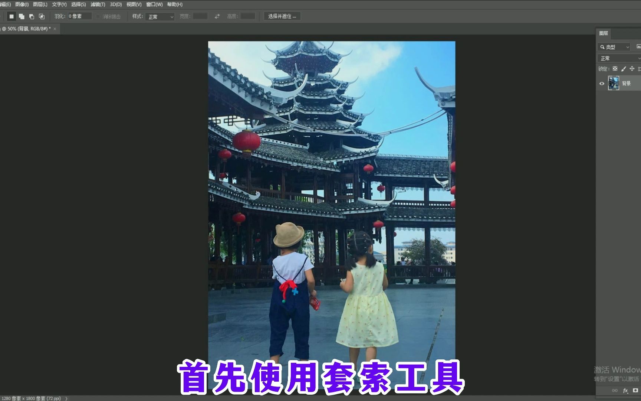641x401 pixels.
Task: Select the add to selection icon
Action: (x=22, y=16)
